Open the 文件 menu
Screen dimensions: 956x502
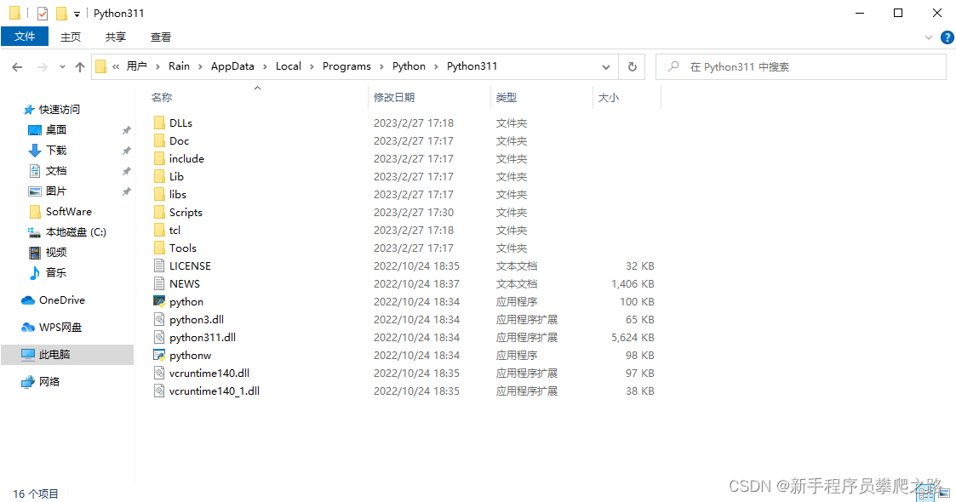coord(25,37)
